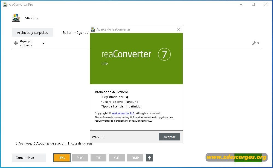The height and width of the screenshot is (168, 273).
Task: Click the plus icon for Agregar archivos
Action: pyautogui.click(x=16, y=43)
